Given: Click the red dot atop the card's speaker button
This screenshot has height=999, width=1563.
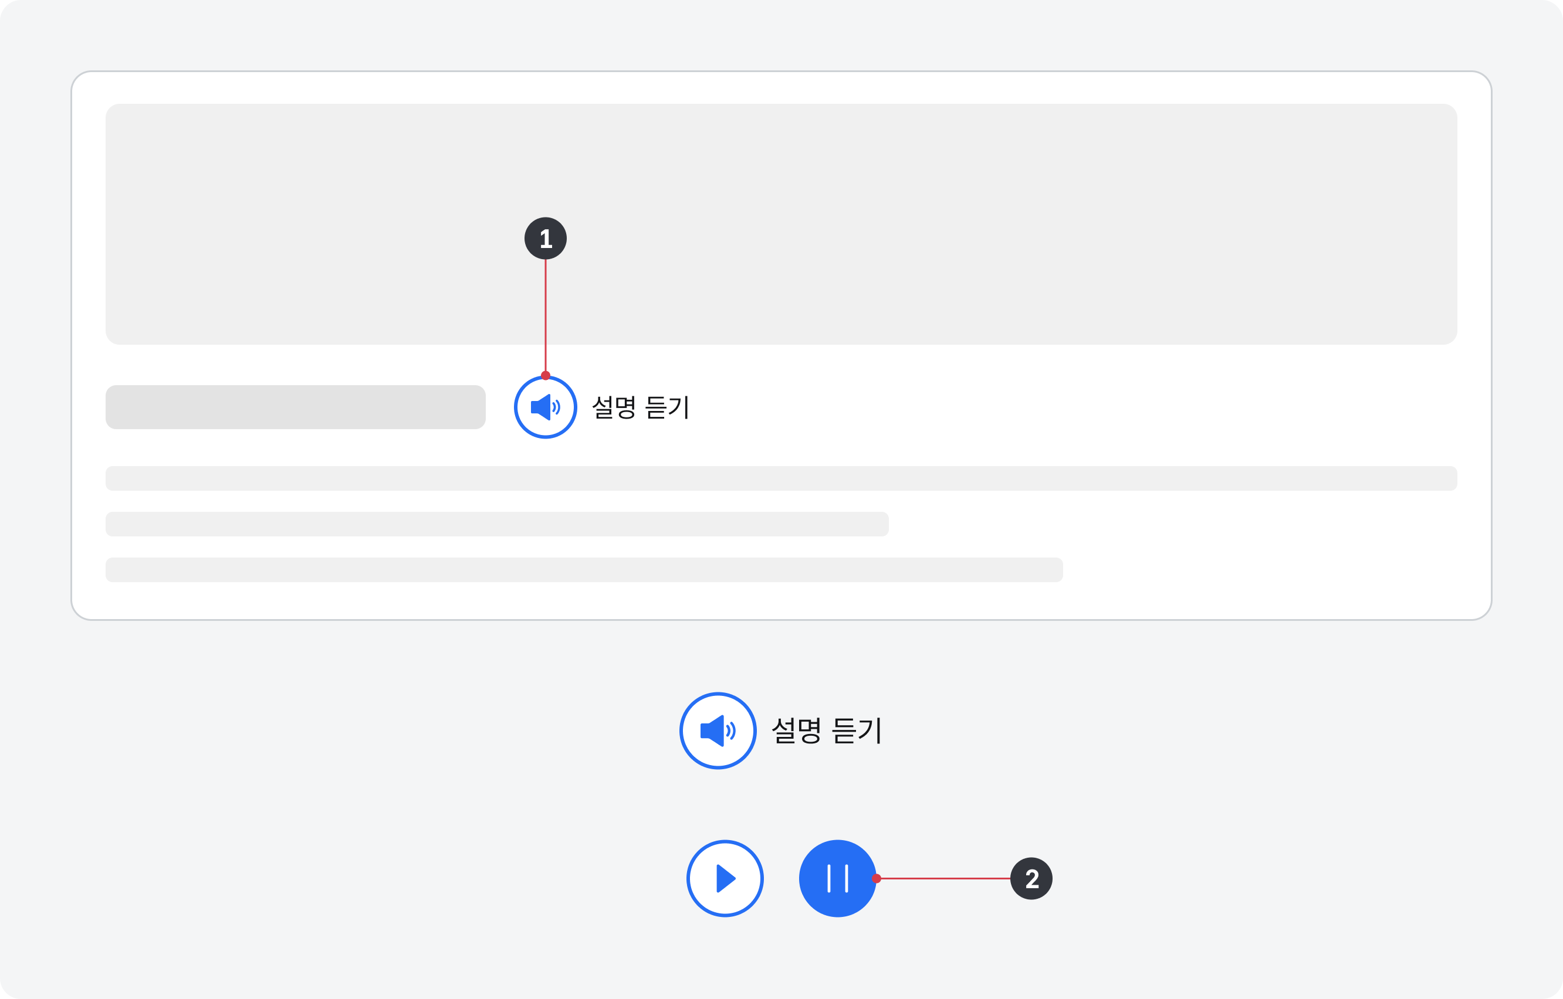Looking at the screenshot, I should (x=545, y=376).
